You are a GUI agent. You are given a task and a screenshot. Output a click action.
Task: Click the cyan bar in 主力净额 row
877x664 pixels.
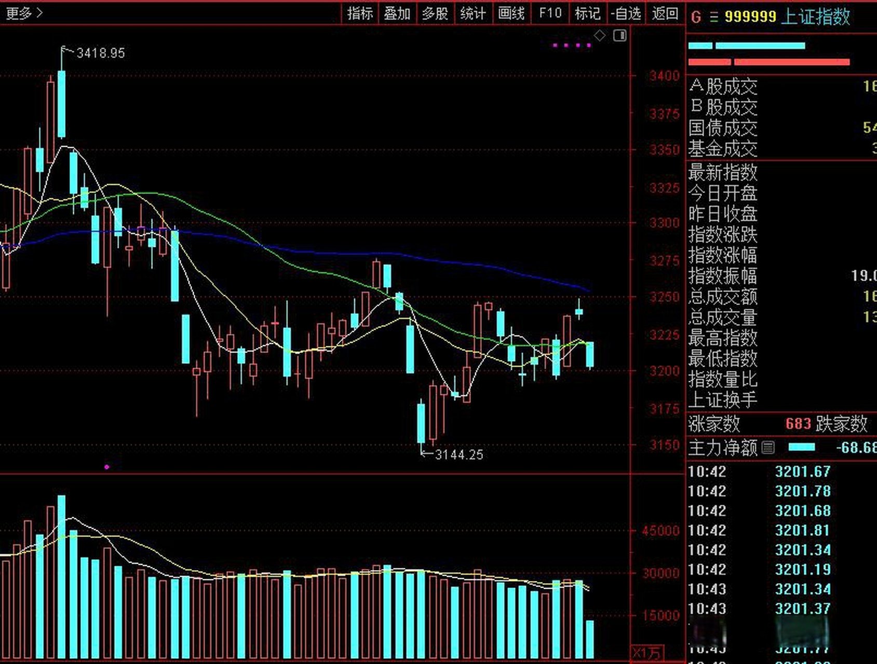pyautogui.click(x=801, y=447)
